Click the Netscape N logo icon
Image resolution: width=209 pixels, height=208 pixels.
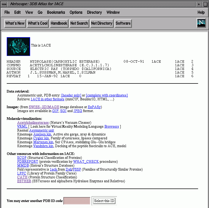coord(201,23)
